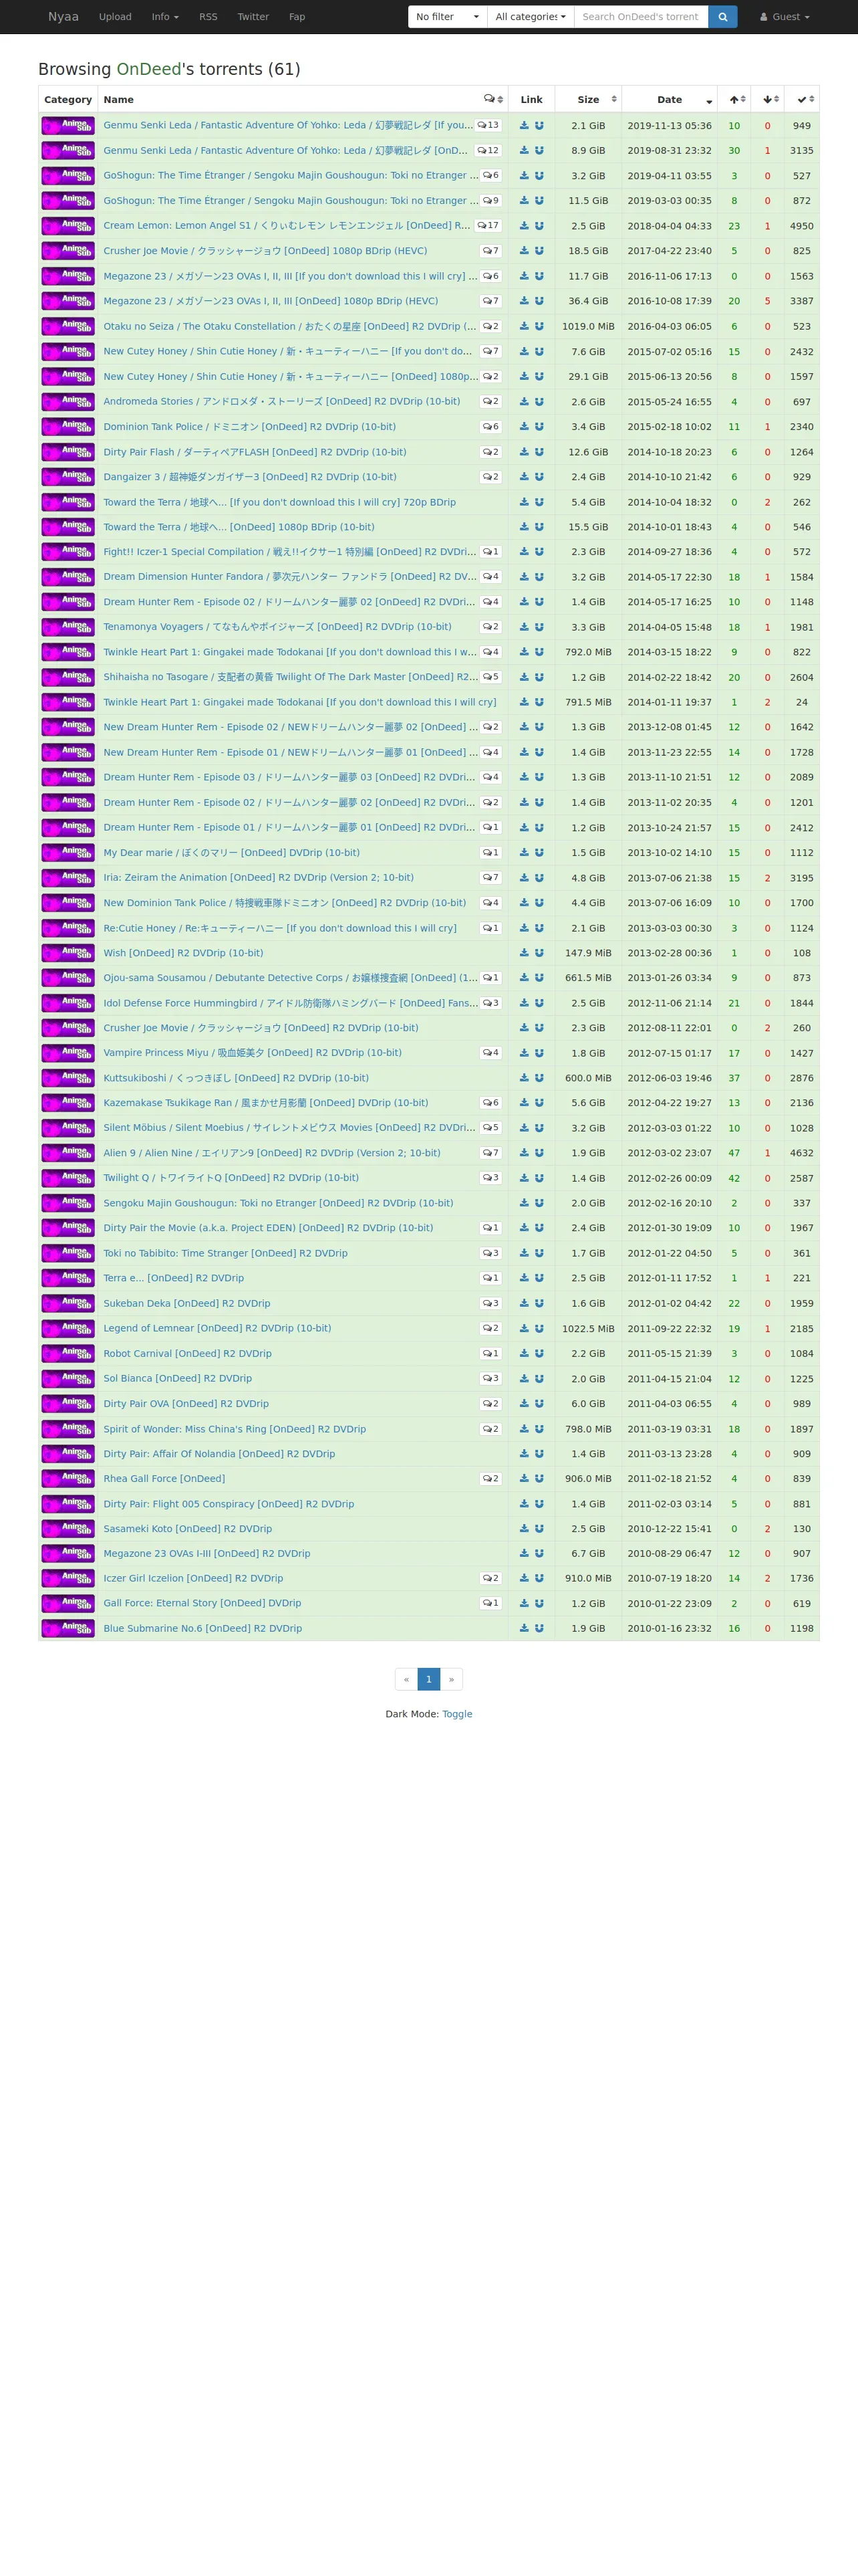Click the date 2010-01-16 23:32 cell
This screenshot has height=2576, width=858.
[669, 1628]
